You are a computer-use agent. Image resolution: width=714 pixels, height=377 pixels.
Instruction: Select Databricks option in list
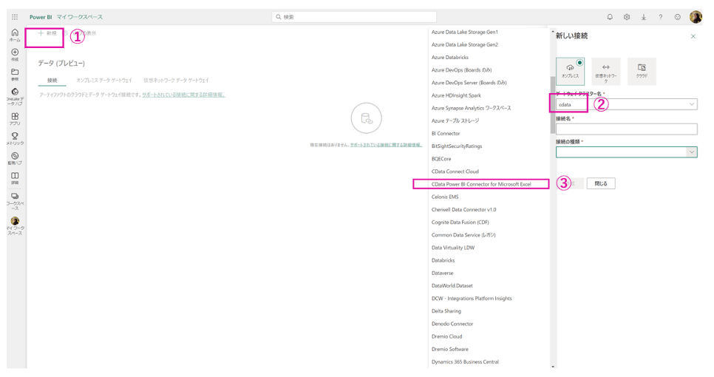(443, 260)
